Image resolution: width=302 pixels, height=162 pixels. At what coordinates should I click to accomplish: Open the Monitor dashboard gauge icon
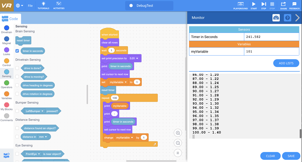276,18
